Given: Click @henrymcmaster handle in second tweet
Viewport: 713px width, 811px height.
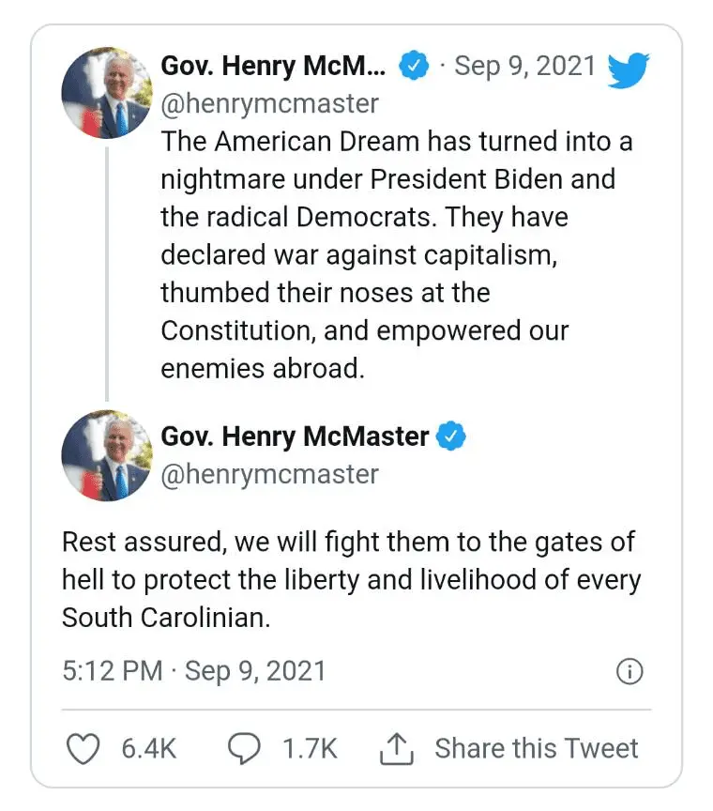Looking at the screenshot, I should tap(270, 474).
